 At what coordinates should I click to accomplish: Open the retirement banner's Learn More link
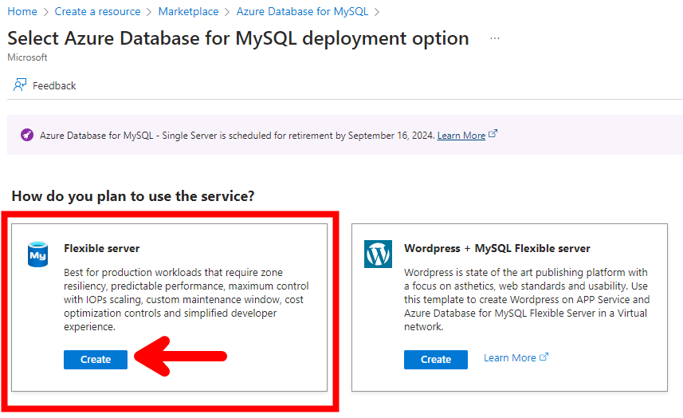461,136
